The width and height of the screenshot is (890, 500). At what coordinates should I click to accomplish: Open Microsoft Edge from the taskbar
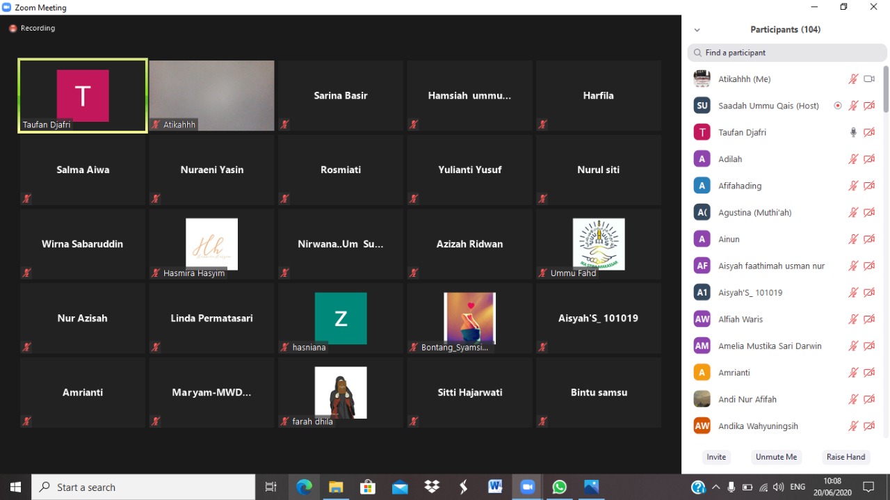tap(305, 487)
